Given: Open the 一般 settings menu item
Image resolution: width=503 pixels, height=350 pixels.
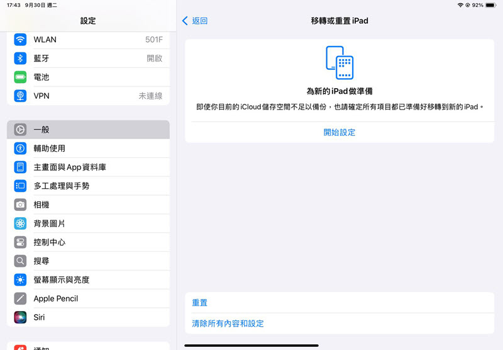Looking at the screenshot, I should [x=88, y=130].
